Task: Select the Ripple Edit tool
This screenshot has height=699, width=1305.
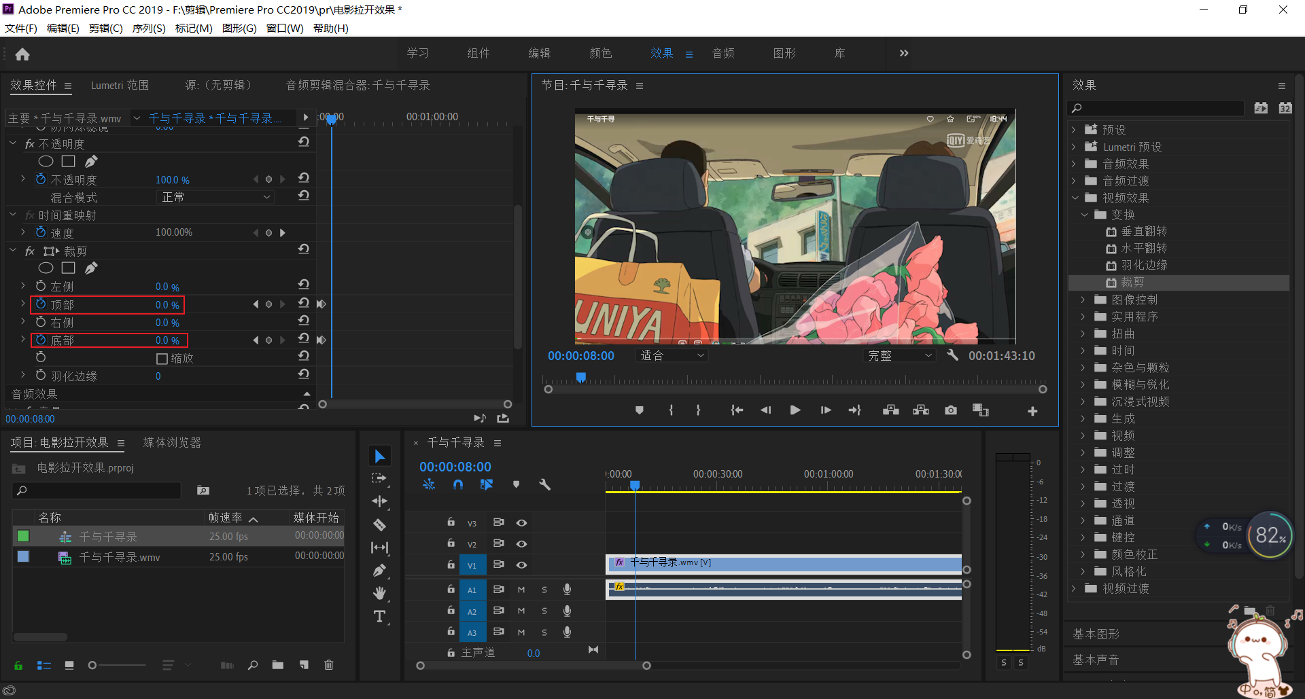Action: coord(379,501)
